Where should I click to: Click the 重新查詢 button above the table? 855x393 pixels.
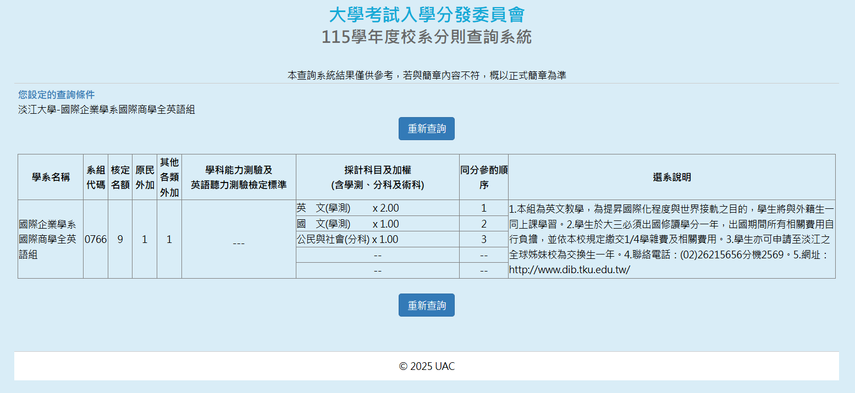[426, 129]
